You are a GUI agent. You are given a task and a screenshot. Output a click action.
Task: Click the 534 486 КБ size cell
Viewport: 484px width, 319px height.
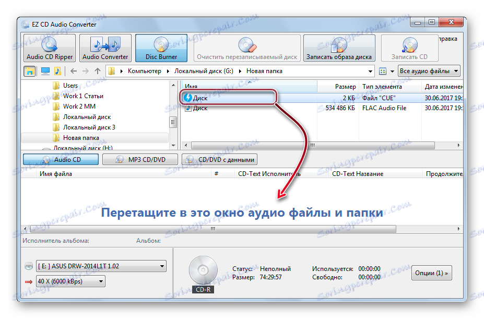[340, 108]
